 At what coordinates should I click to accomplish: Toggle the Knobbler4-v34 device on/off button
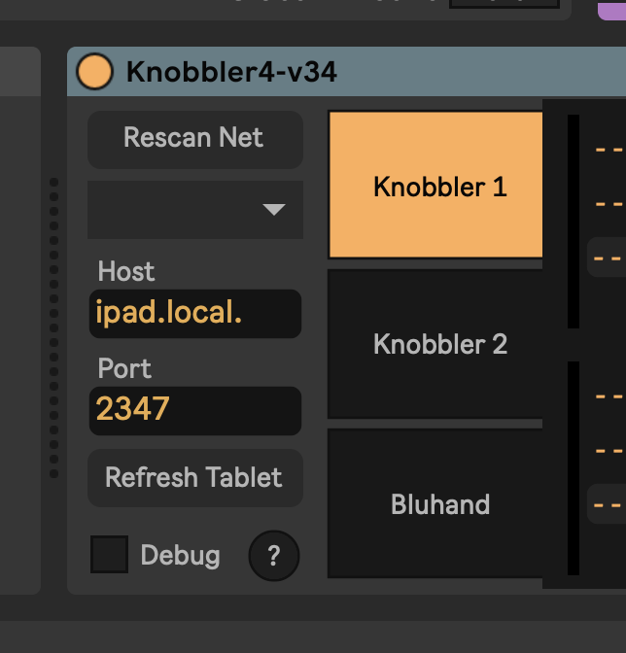[94, 72]
